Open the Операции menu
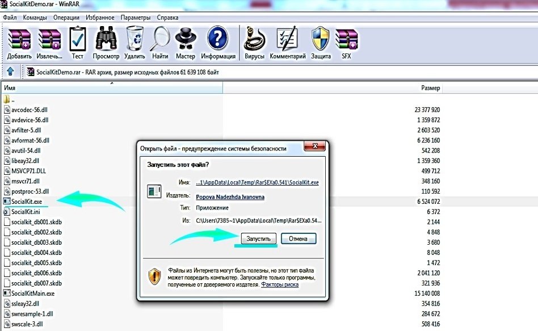This screenshot has height=331, width=538. 66,18
